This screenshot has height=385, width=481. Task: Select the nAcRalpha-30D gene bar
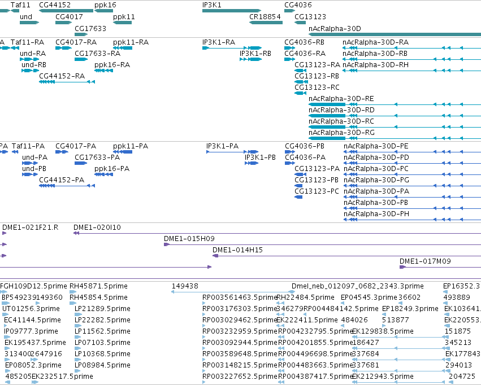point(395,34)
